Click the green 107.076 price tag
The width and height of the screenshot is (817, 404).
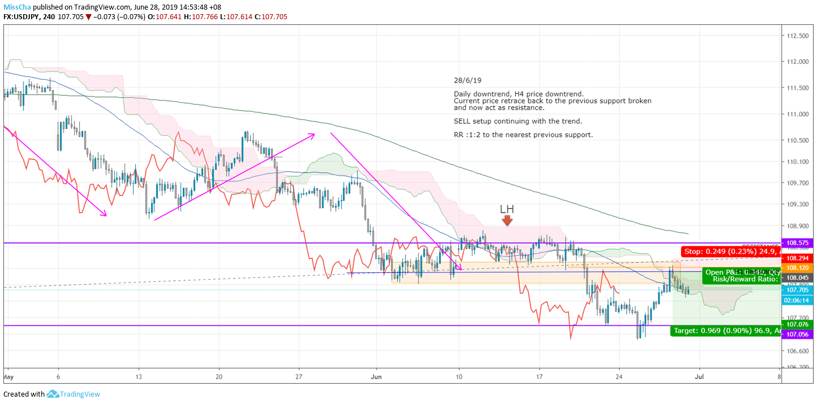(x=798, y=324)
